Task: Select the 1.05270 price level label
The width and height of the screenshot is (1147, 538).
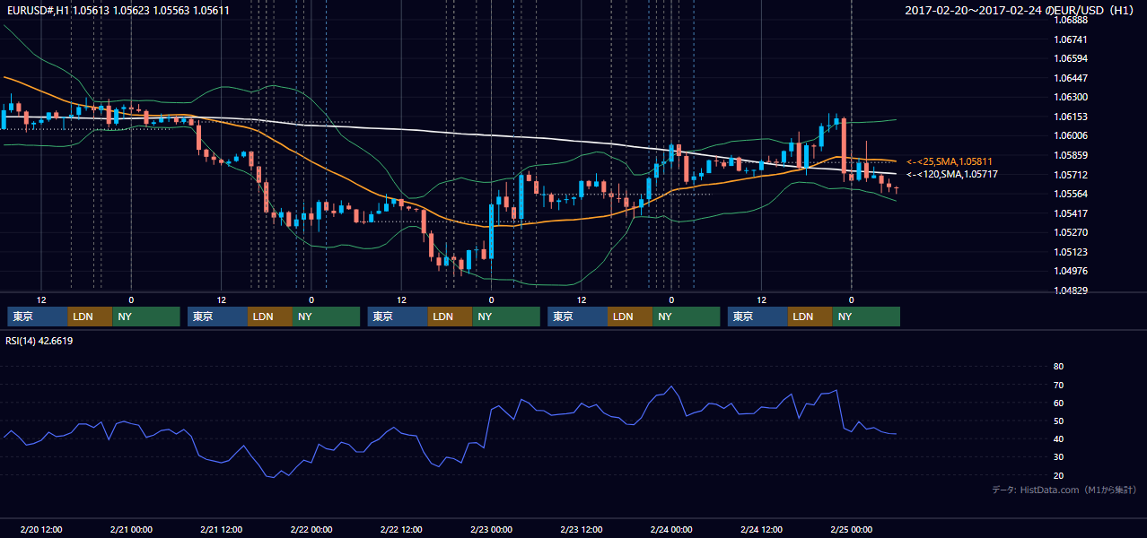Action: click(x=1071, y=232)
